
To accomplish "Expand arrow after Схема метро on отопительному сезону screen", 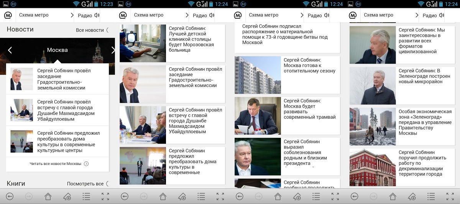I will point(302,15).
